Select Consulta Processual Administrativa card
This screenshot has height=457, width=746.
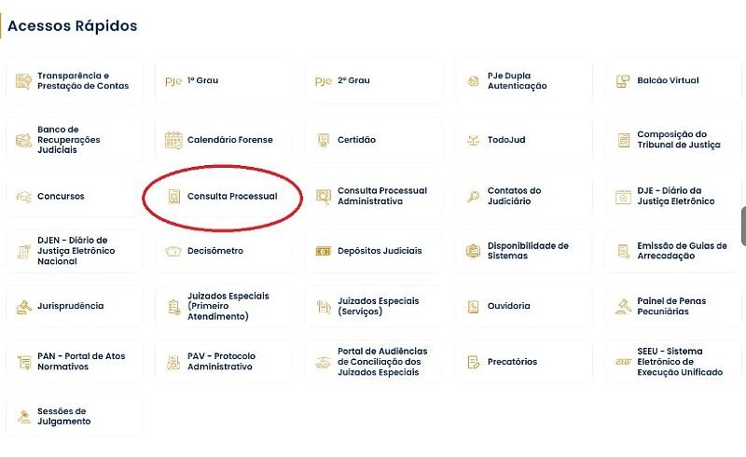381,196
